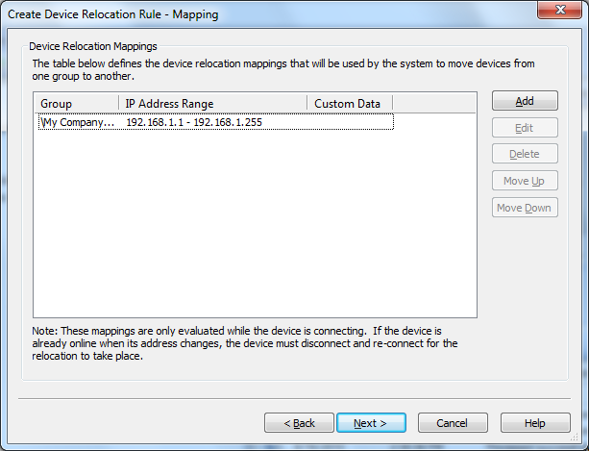Cancel the relocation rule wizard
This screenshot has height=451, width=589.
[x=453, y=423]
